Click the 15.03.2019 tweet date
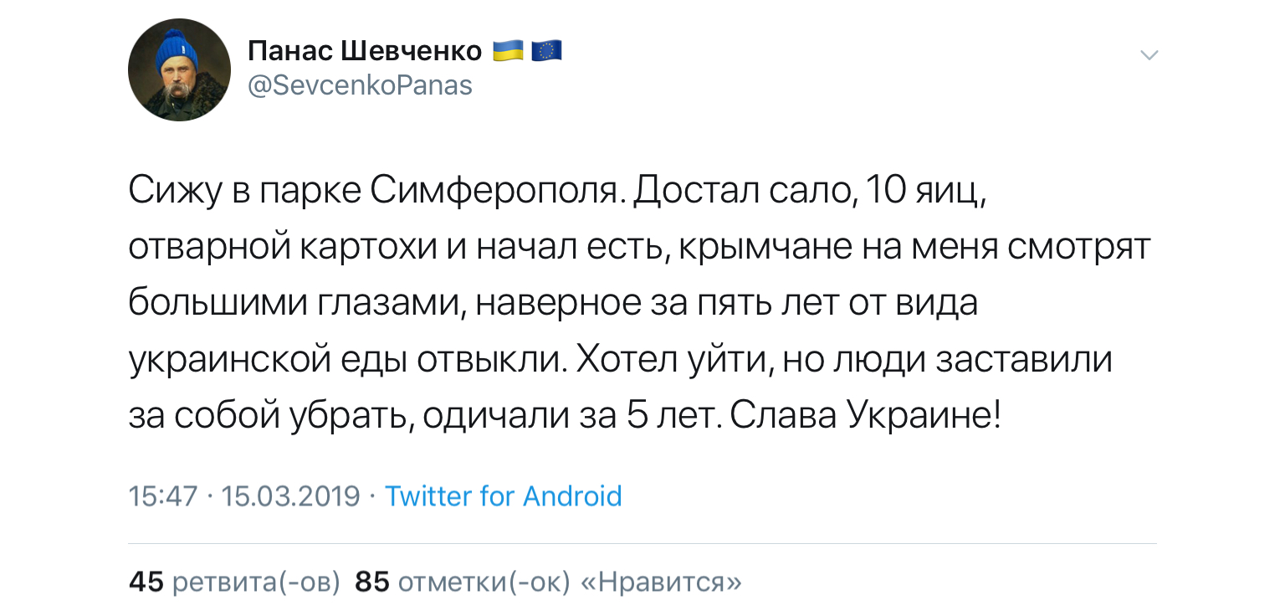 [291, 496]
